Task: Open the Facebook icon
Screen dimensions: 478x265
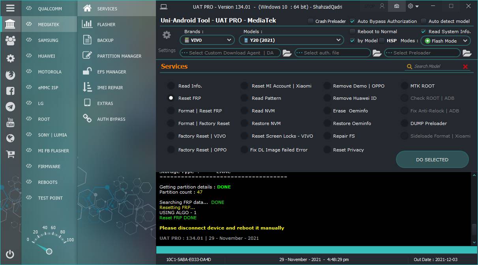Action: [11, 91]
